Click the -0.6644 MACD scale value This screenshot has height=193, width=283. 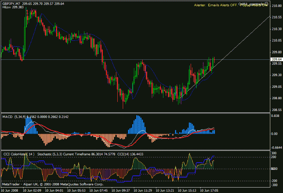coord(277,148)
